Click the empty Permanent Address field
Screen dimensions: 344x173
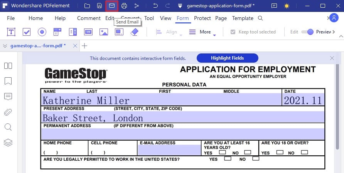point(183,134)
